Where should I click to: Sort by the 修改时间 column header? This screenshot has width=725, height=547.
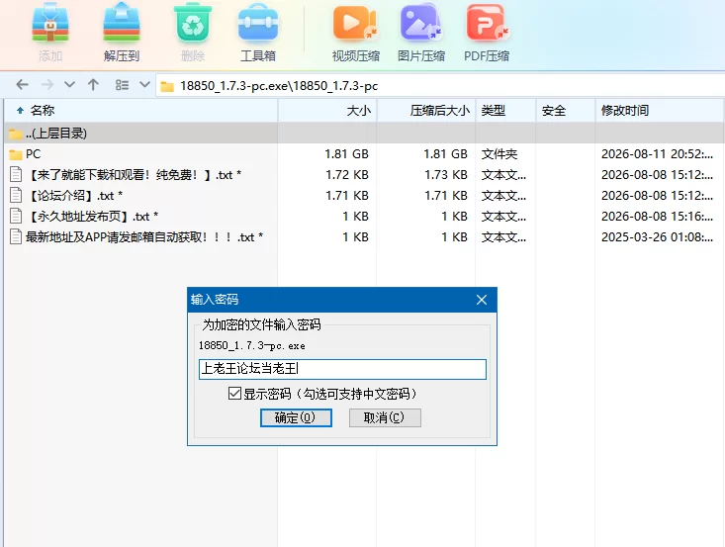point(660,111)
